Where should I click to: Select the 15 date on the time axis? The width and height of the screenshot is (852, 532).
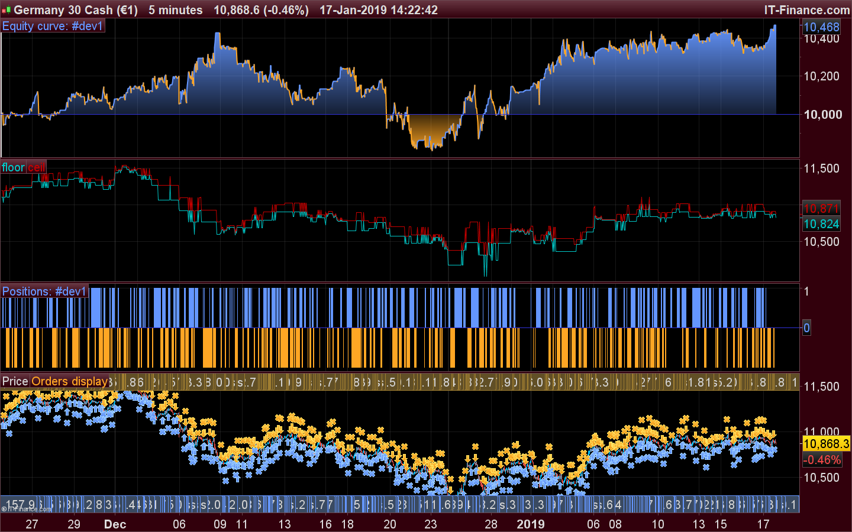pyautogui.click(x=721, y=524)
